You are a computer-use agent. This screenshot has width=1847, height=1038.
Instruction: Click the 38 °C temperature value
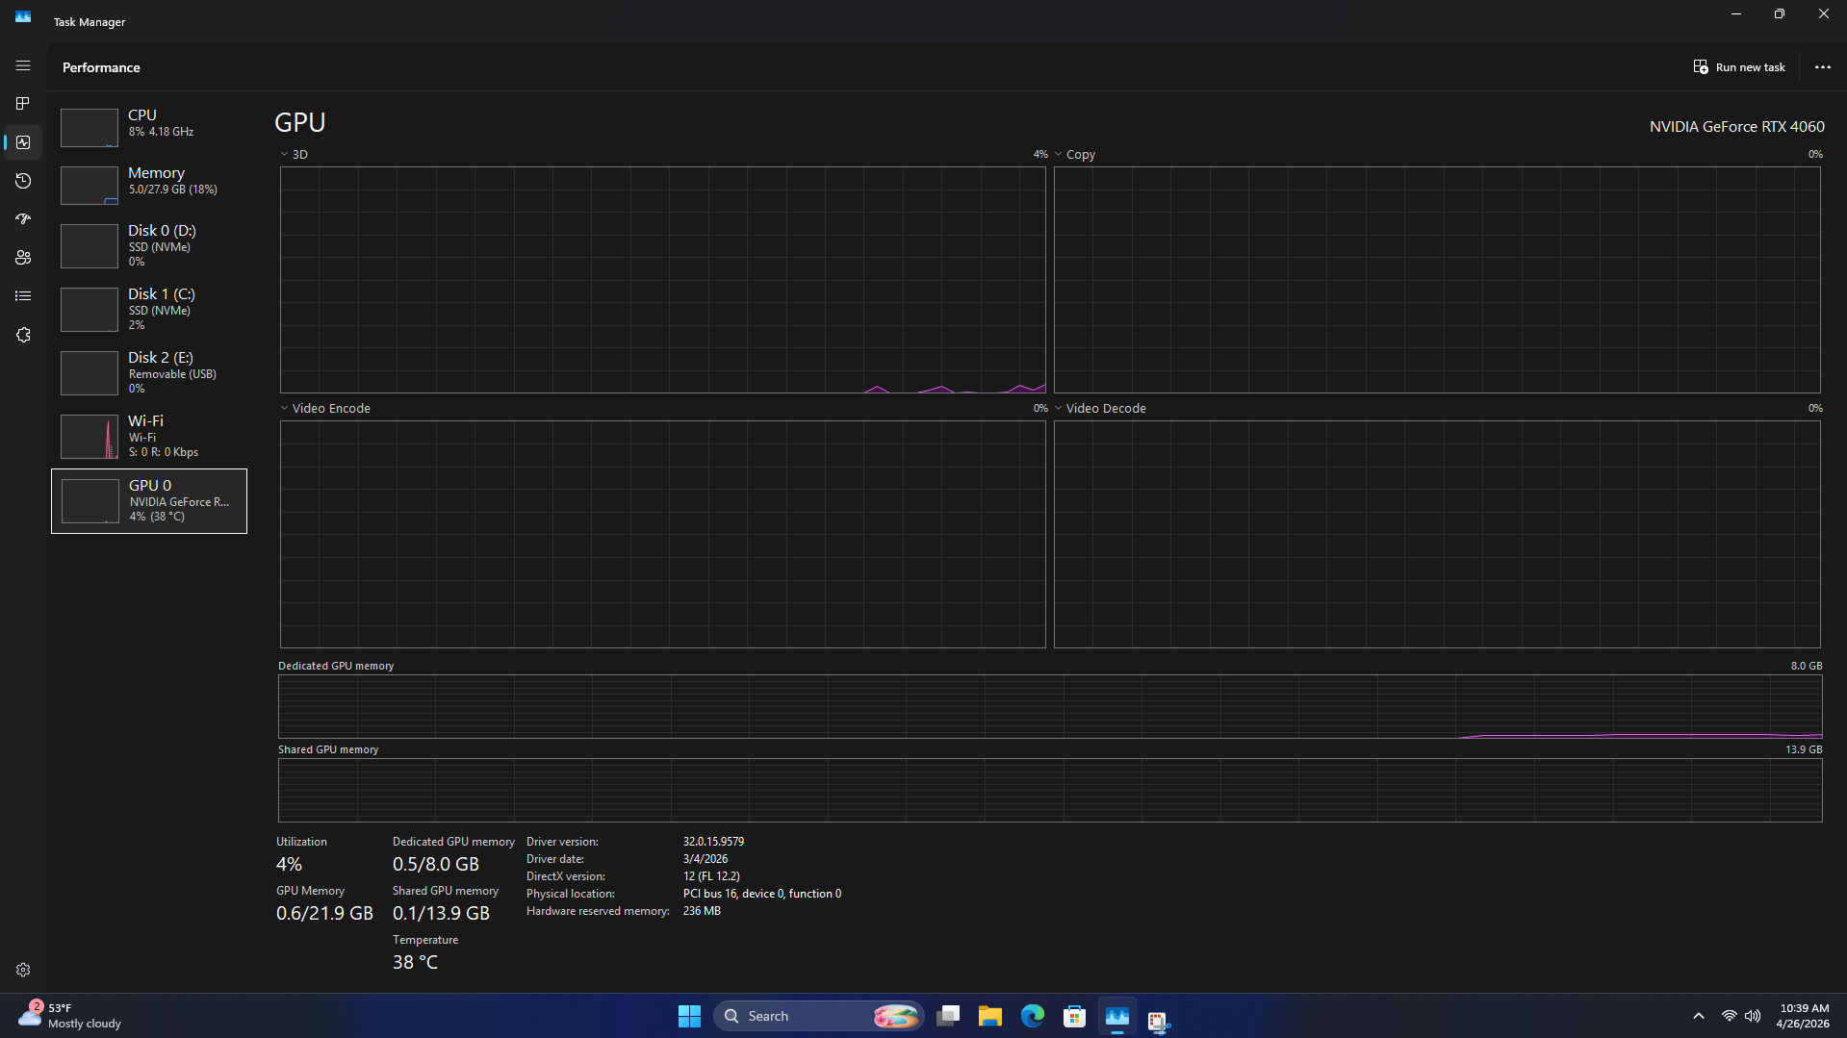tap(415, 962)
